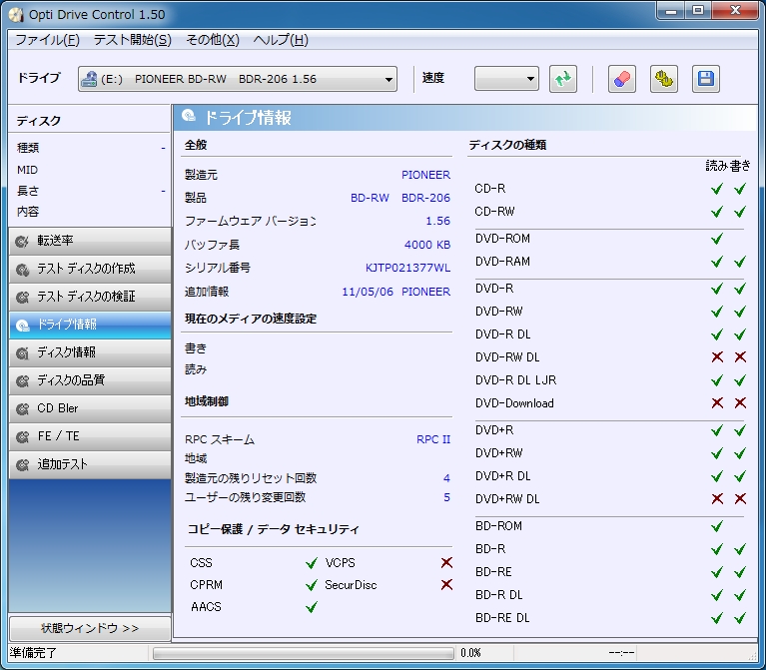Click the disc icon beside 転送率
This screenshot has width=766, height=670.
click(x=22, y=242)
